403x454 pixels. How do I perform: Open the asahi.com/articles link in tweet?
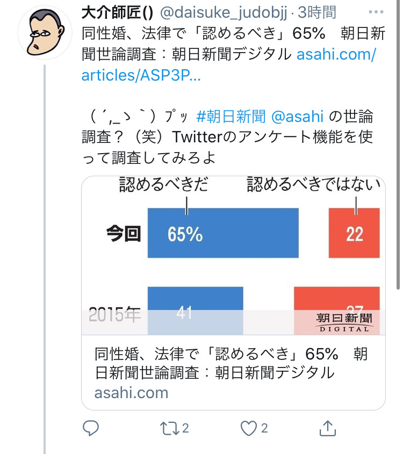click(229, 64)
